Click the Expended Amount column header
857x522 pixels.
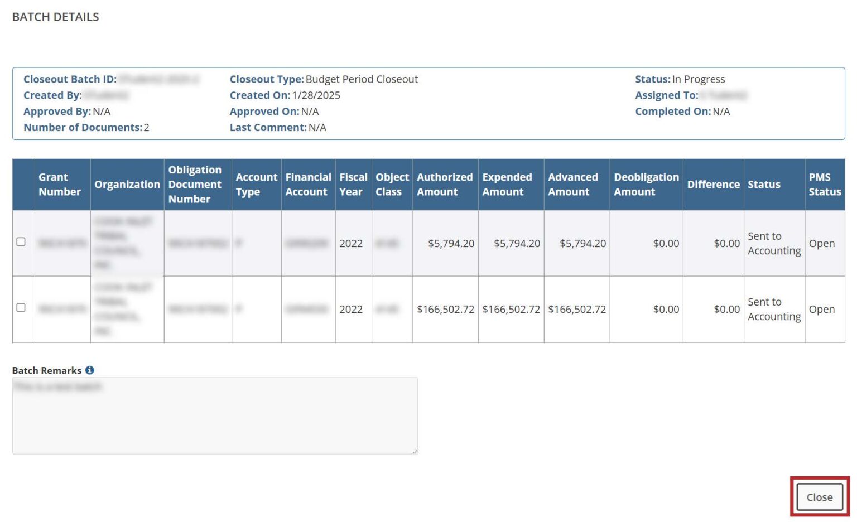tap(507, 185)
